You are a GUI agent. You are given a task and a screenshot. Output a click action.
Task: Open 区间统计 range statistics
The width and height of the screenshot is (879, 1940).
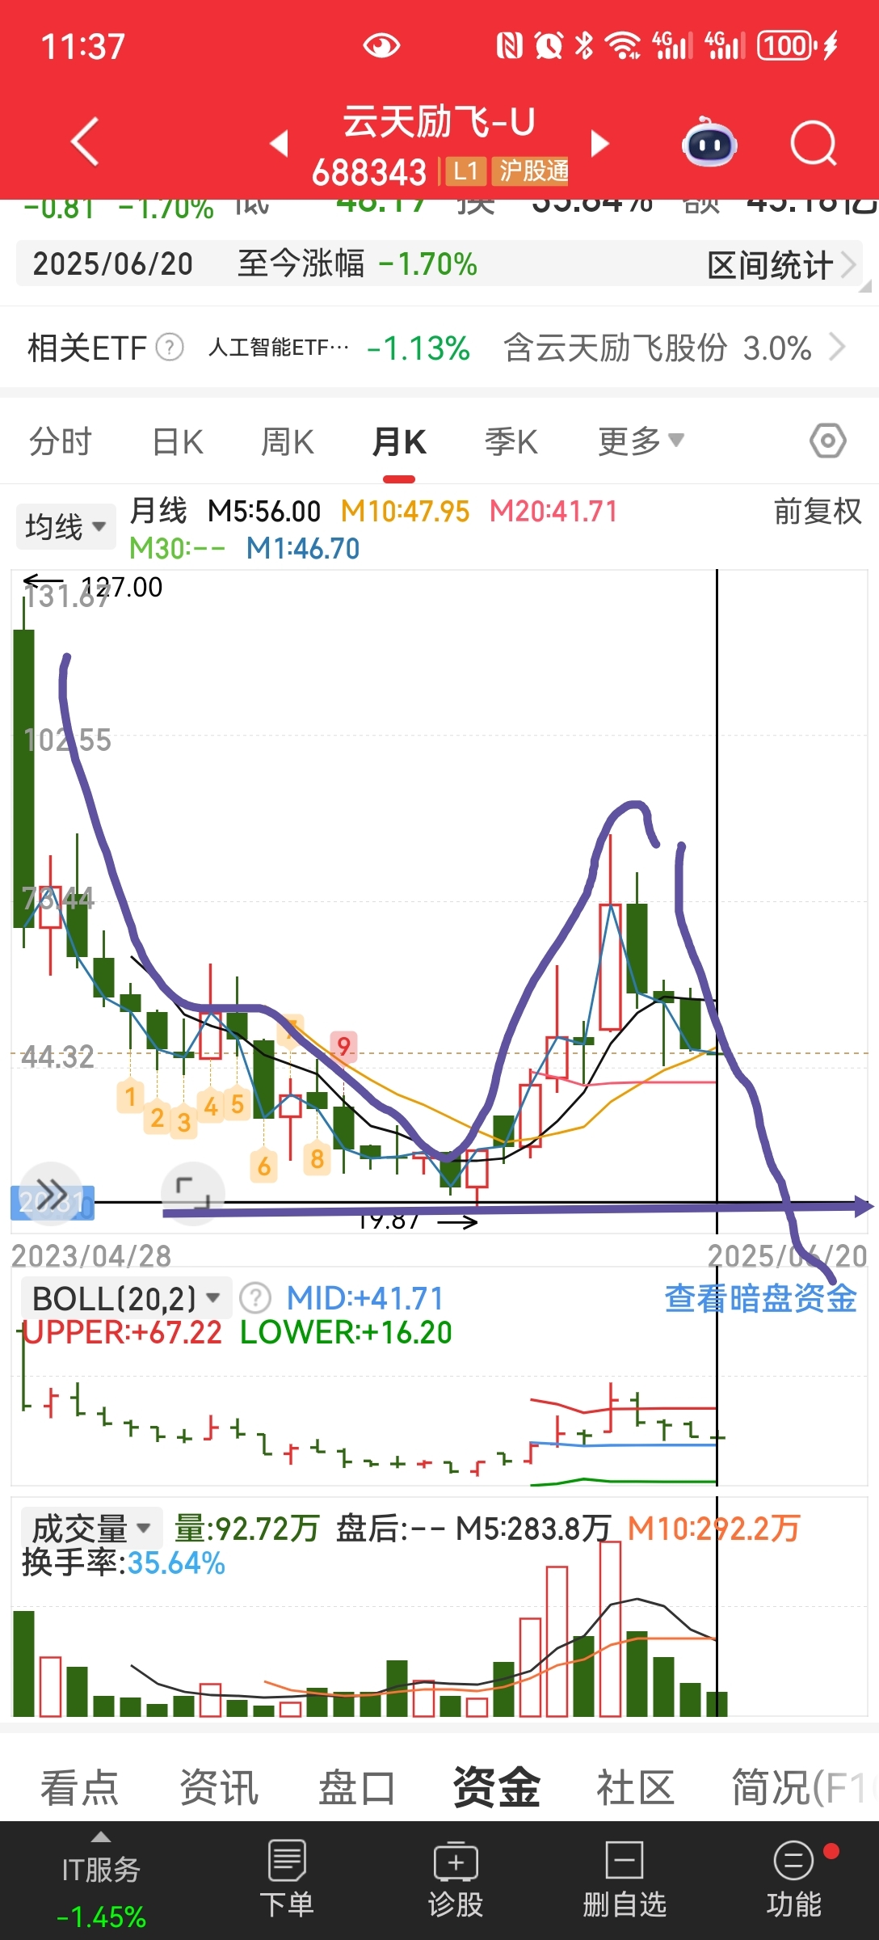[780, 265]
